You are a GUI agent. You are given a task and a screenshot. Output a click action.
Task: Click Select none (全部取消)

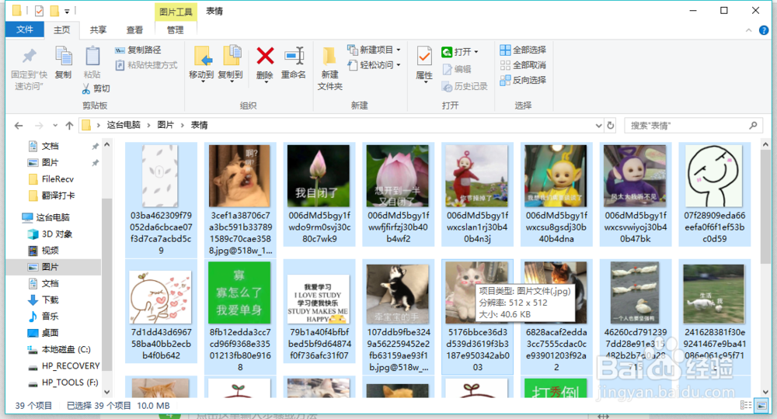pos(523,65)
